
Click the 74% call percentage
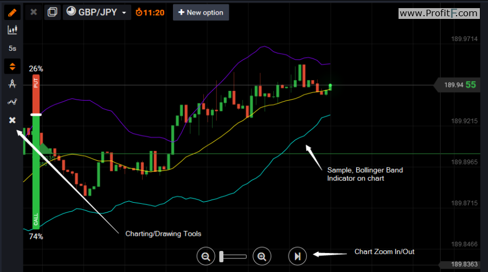click(36, 237)
